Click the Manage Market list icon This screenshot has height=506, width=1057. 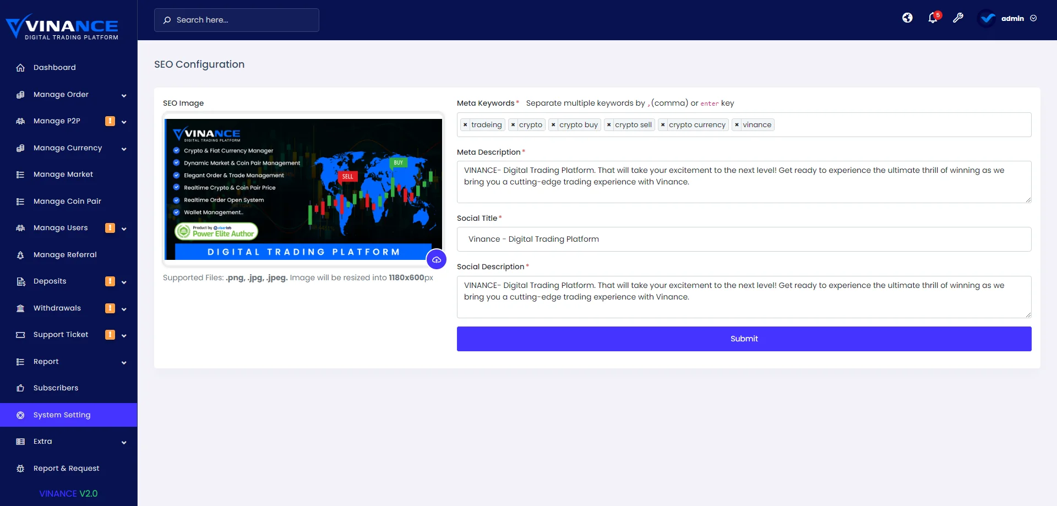[20, 175]
